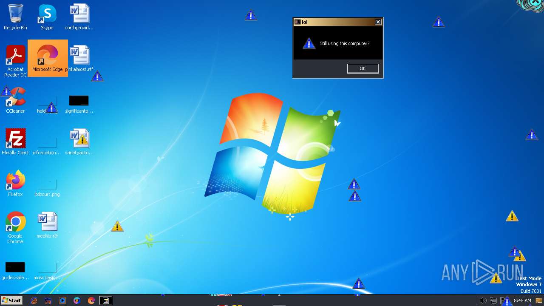Select the Microsoft Edge desktop shortcut
This screenshot has height=306, width=544.
(x=48, y=58)
